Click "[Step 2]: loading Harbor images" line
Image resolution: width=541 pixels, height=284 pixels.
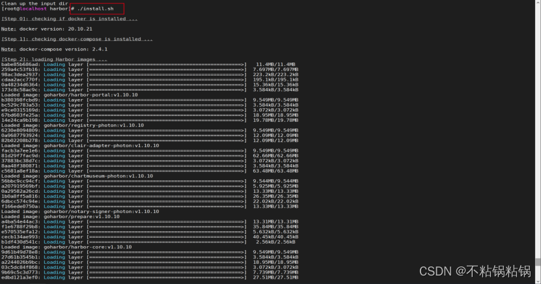click(x=54, y=59)
